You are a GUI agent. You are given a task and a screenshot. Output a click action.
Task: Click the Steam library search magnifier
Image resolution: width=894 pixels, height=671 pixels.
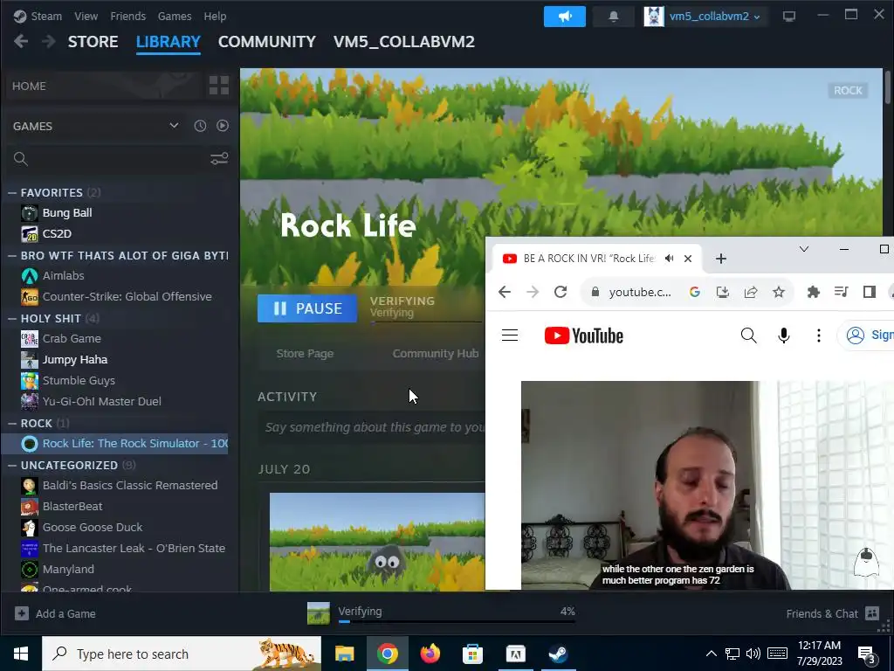[x=21, y=159]
